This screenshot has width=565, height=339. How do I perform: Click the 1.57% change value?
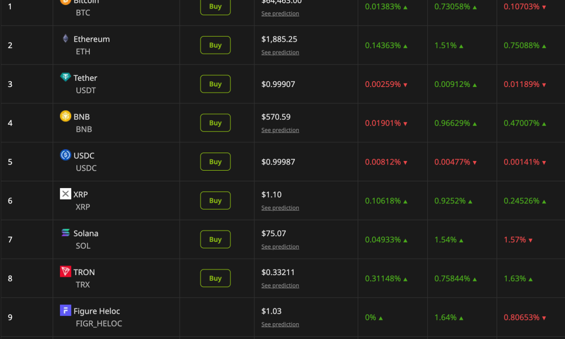tap(515, 240)
